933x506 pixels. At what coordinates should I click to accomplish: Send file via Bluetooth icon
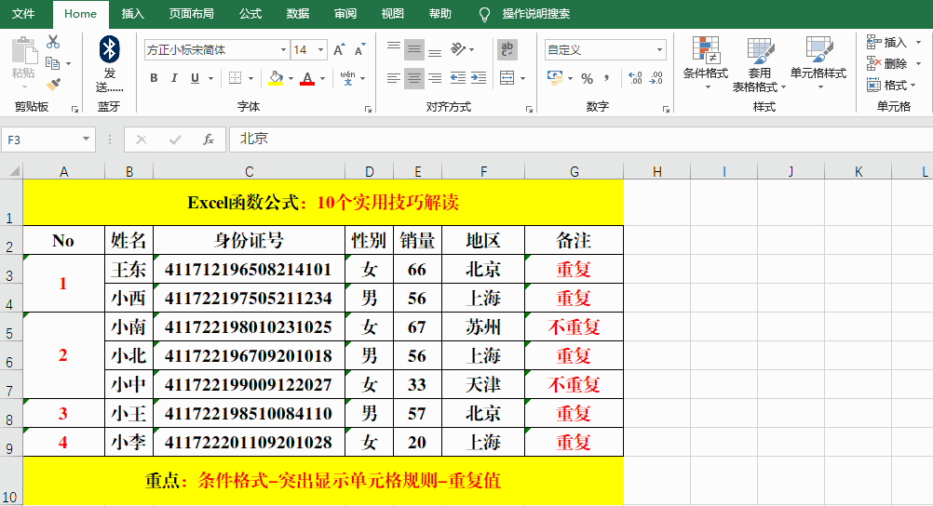pyautogui.click(x=110, y=49)
